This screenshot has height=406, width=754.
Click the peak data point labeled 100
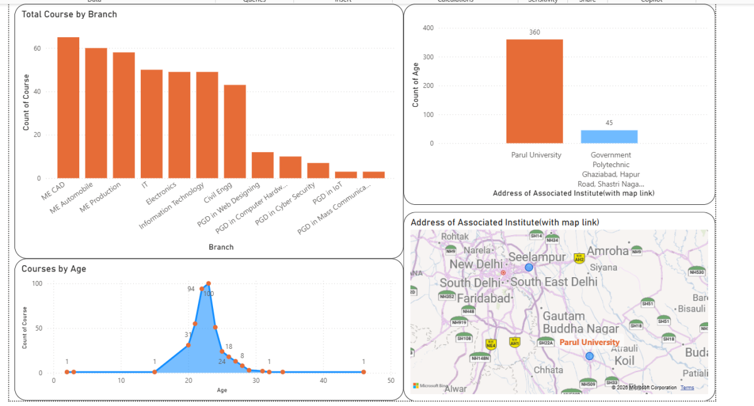tap(208, 283)
